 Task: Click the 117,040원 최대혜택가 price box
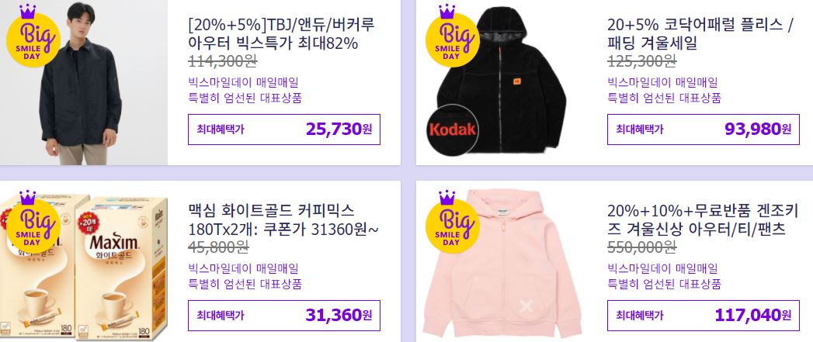point(703,316)
